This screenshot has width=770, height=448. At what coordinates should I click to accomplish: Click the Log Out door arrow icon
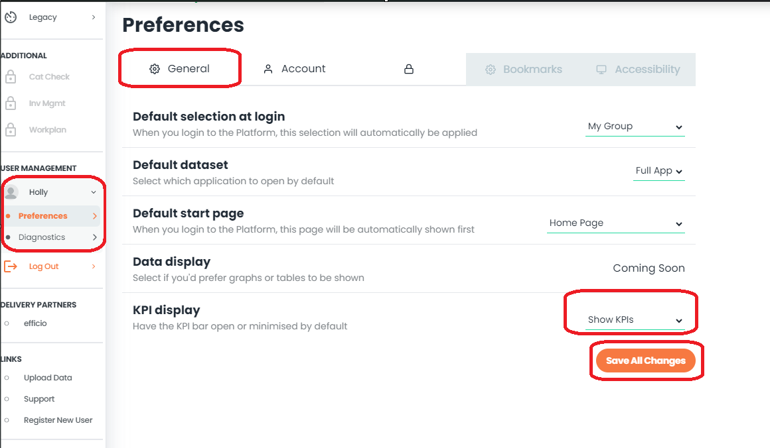coord(11,266)
